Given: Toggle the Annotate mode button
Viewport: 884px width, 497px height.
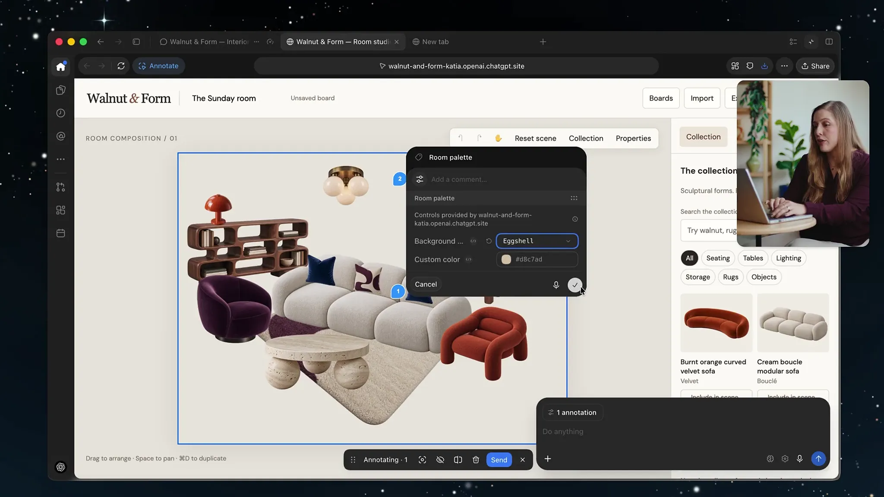Looking at the screenshot, I should pyautogui.click(x=158, y=66).
